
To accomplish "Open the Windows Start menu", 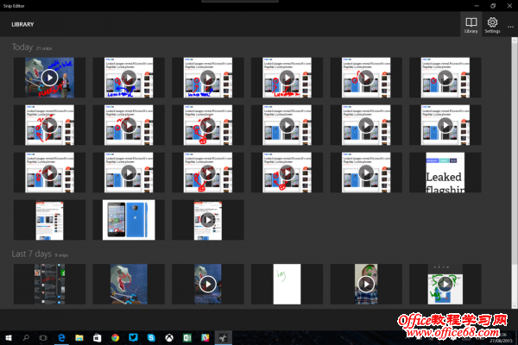I will tap(9, 337).
